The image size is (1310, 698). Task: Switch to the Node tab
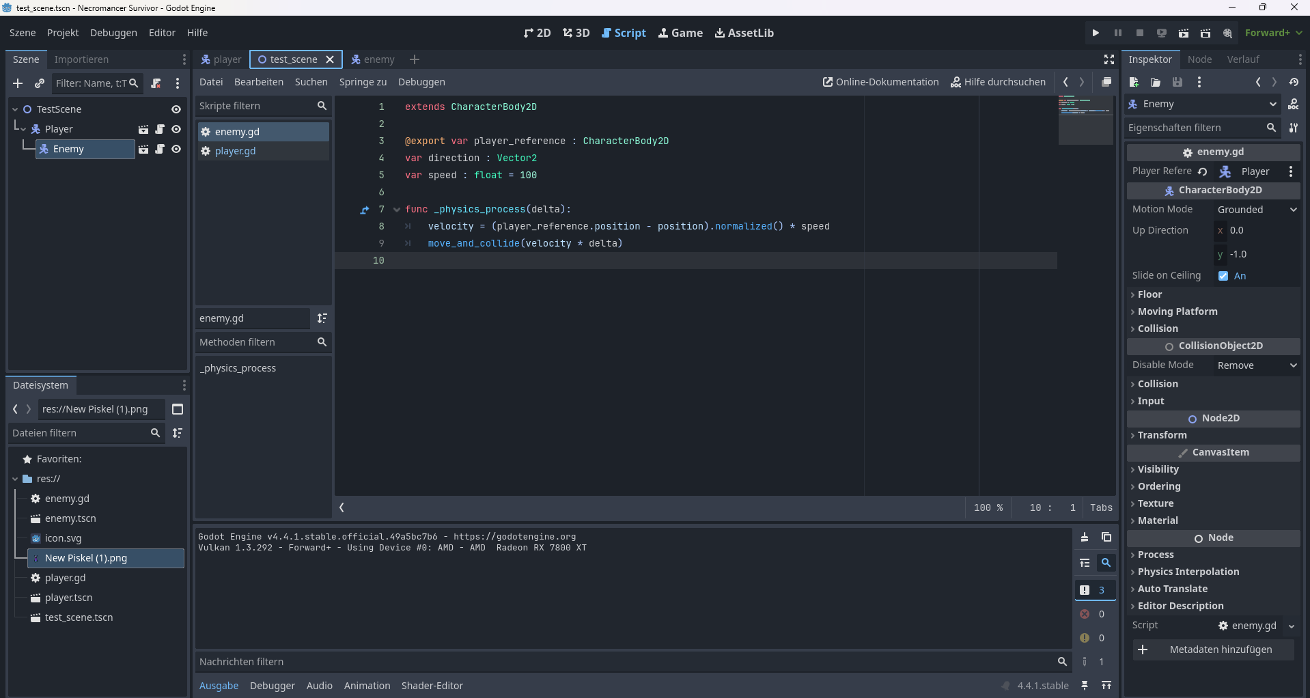coord(1199,59)
